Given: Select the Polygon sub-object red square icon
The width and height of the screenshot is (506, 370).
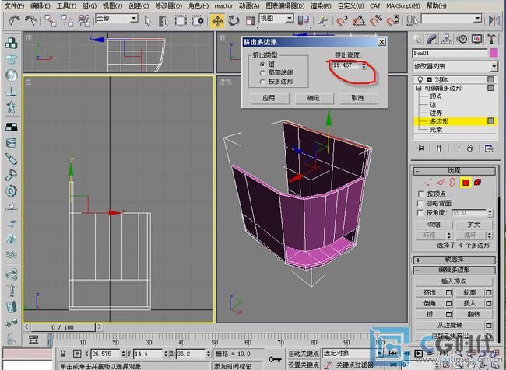Looking at the screenshot, I should [466, 183].
